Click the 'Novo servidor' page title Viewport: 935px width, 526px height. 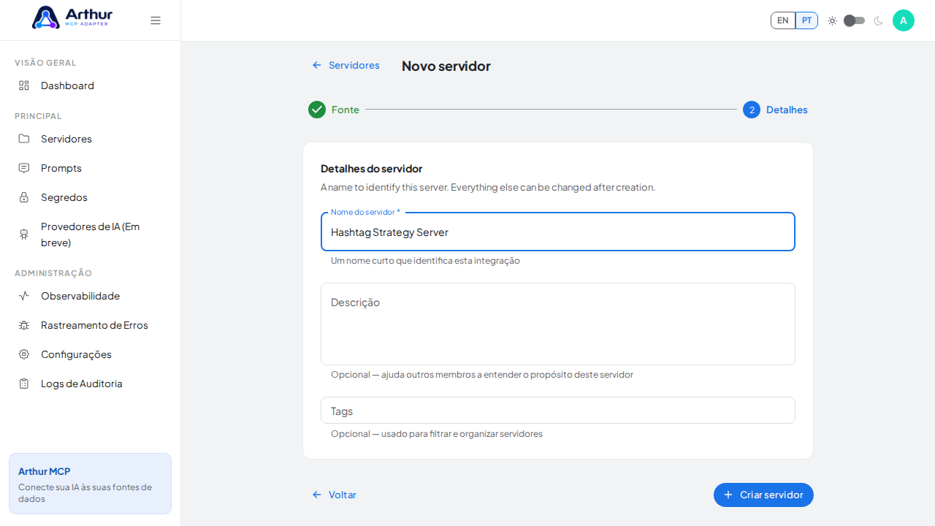(x=446, y=66)
